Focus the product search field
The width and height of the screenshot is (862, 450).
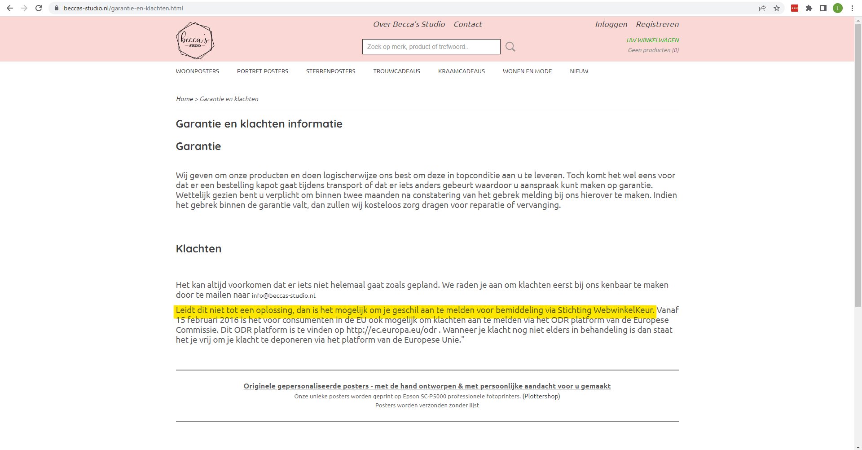[431, 47]
